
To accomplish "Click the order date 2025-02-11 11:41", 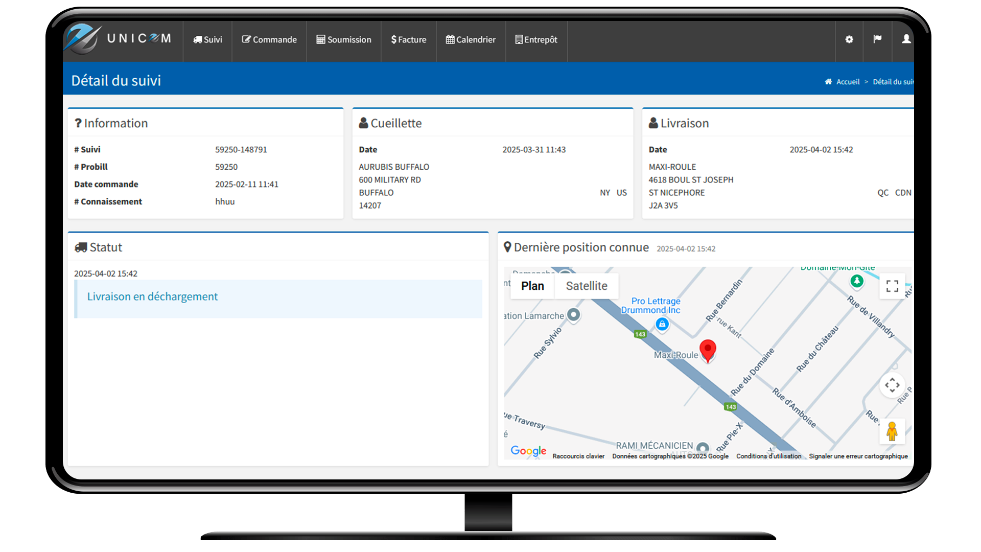I will click(247, 185).
